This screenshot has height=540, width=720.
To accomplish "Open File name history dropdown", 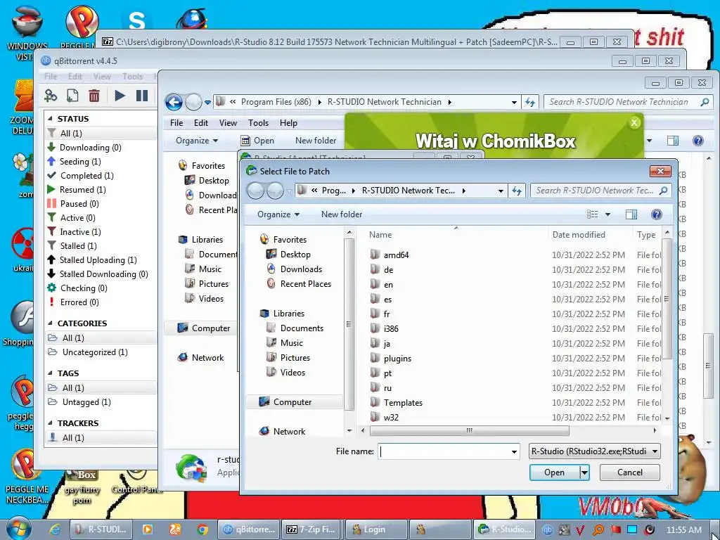I will pos(514,452).
